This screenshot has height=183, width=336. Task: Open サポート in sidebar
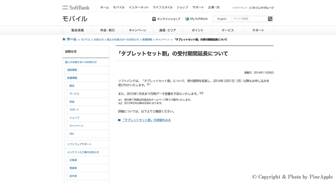(x=74, y=110)
